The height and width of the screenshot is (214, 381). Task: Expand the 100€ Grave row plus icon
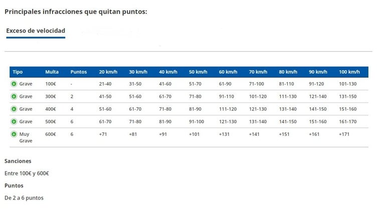click(x=14, y=84)
